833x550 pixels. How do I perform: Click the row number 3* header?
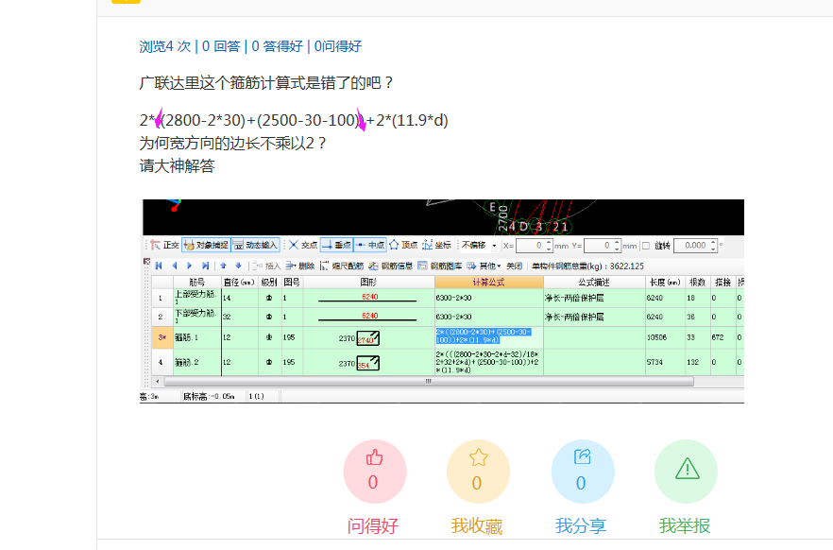tap(162, 337)
